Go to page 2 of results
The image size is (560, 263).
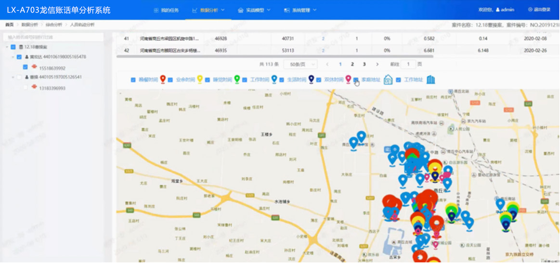(x=352, y=64)
